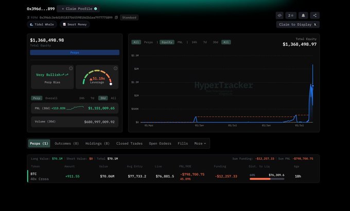This screenshot has height=211, width=350.
Task: Click the Claim to Display button
Action: pyautogui.click(x=298, y=25)
